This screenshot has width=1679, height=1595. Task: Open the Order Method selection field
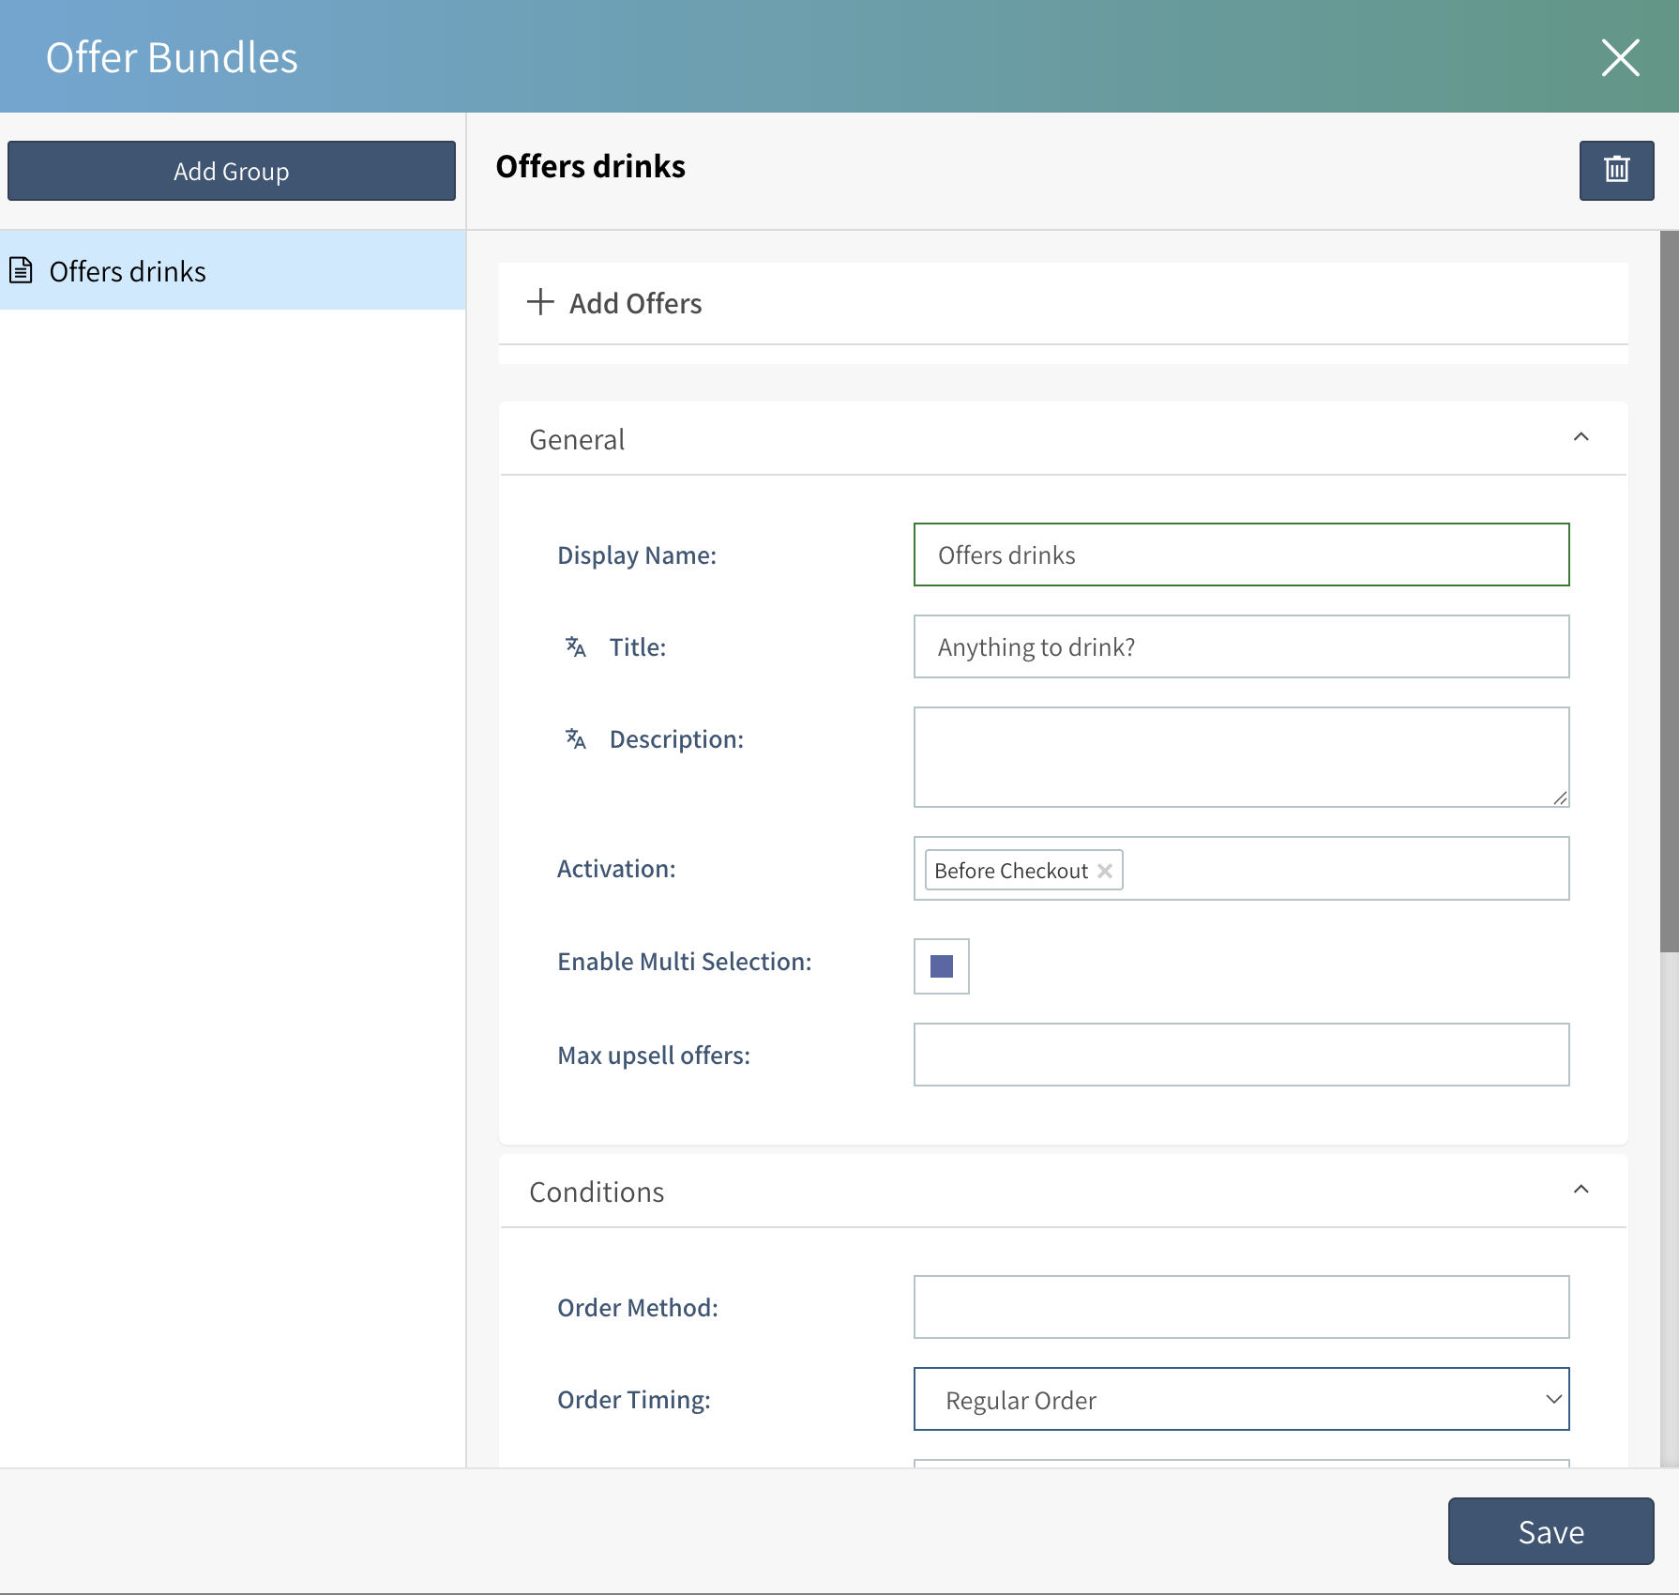coord(1241,1307)
